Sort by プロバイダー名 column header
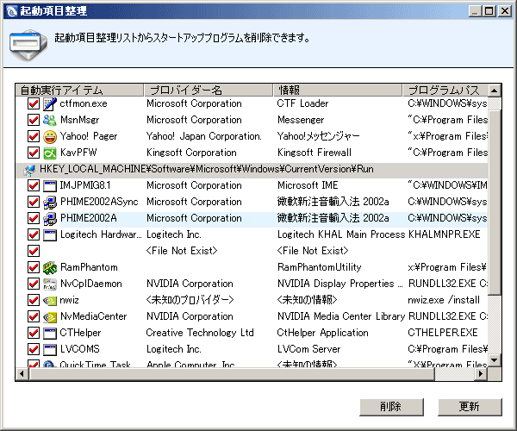The image size is (517, 431). pyautogui.click(x=209, y=90)
